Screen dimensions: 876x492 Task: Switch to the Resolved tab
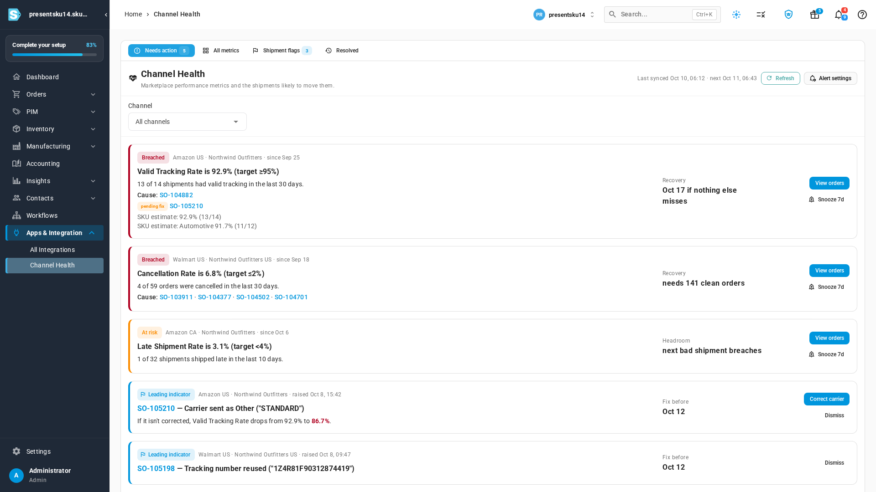coord(342,51)
